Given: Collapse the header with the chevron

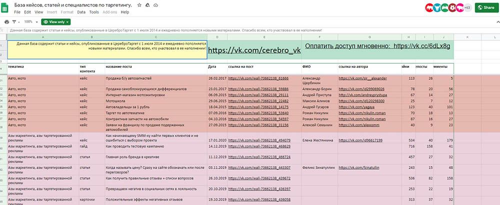Looking at the screenshot, I should 497,22.
